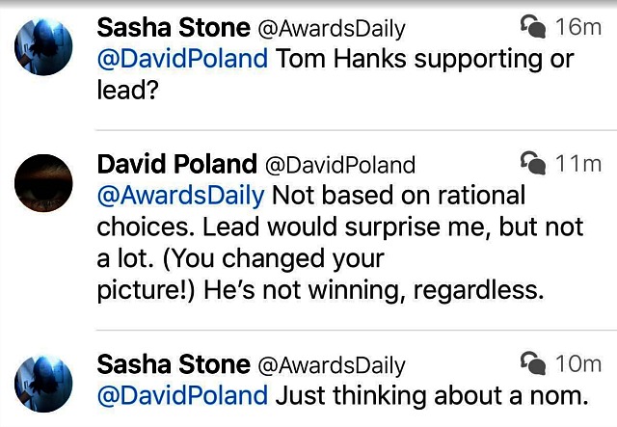Open the blue @AwardsDaily mention in David Poland's reply

coord(180,195)
